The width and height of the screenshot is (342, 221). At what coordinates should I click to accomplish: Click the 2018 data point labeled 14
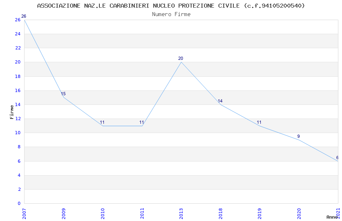[220, 104]
